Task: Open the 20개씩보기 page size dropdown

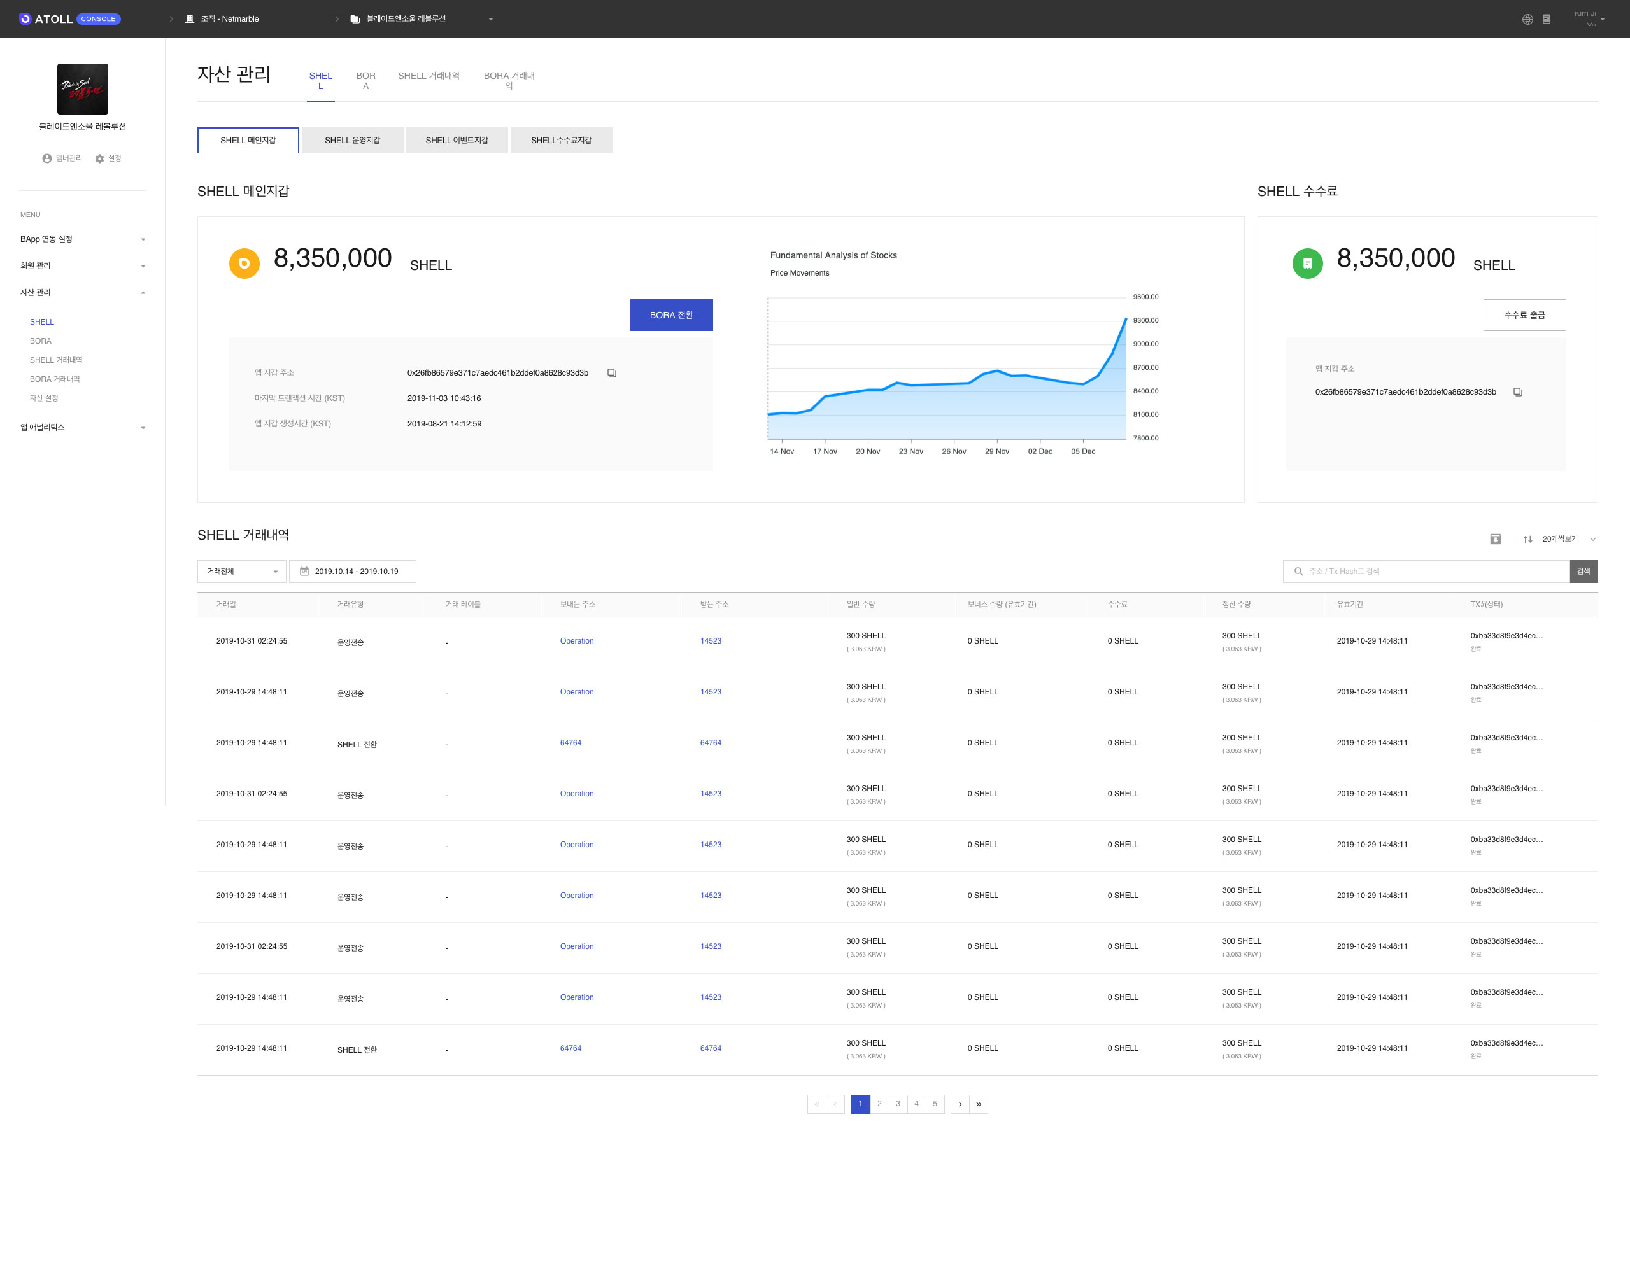Action: (1569, 538)
